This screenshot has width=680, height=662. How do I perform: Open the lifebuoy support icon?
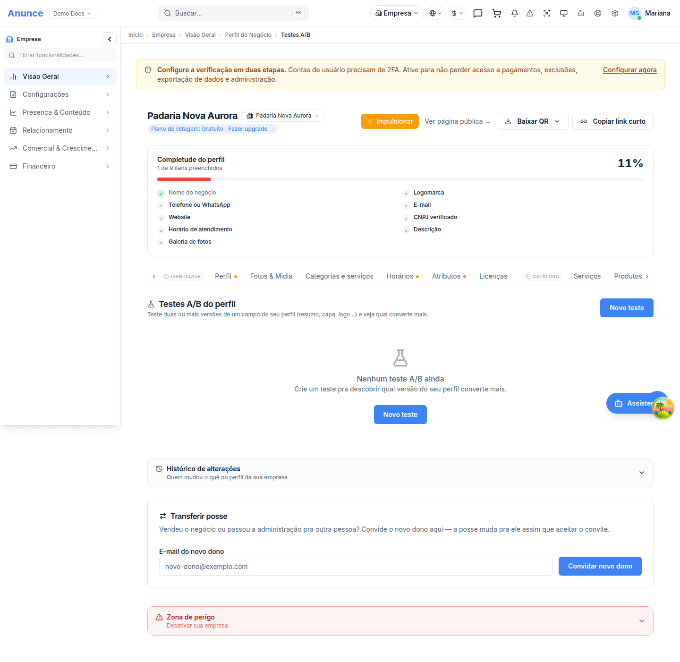point(598,13)
